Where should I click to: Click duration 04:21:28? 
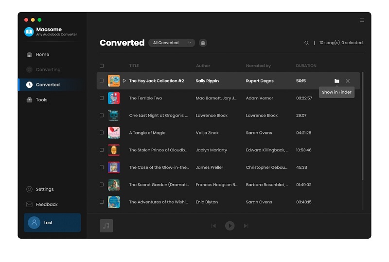point(303,133)
